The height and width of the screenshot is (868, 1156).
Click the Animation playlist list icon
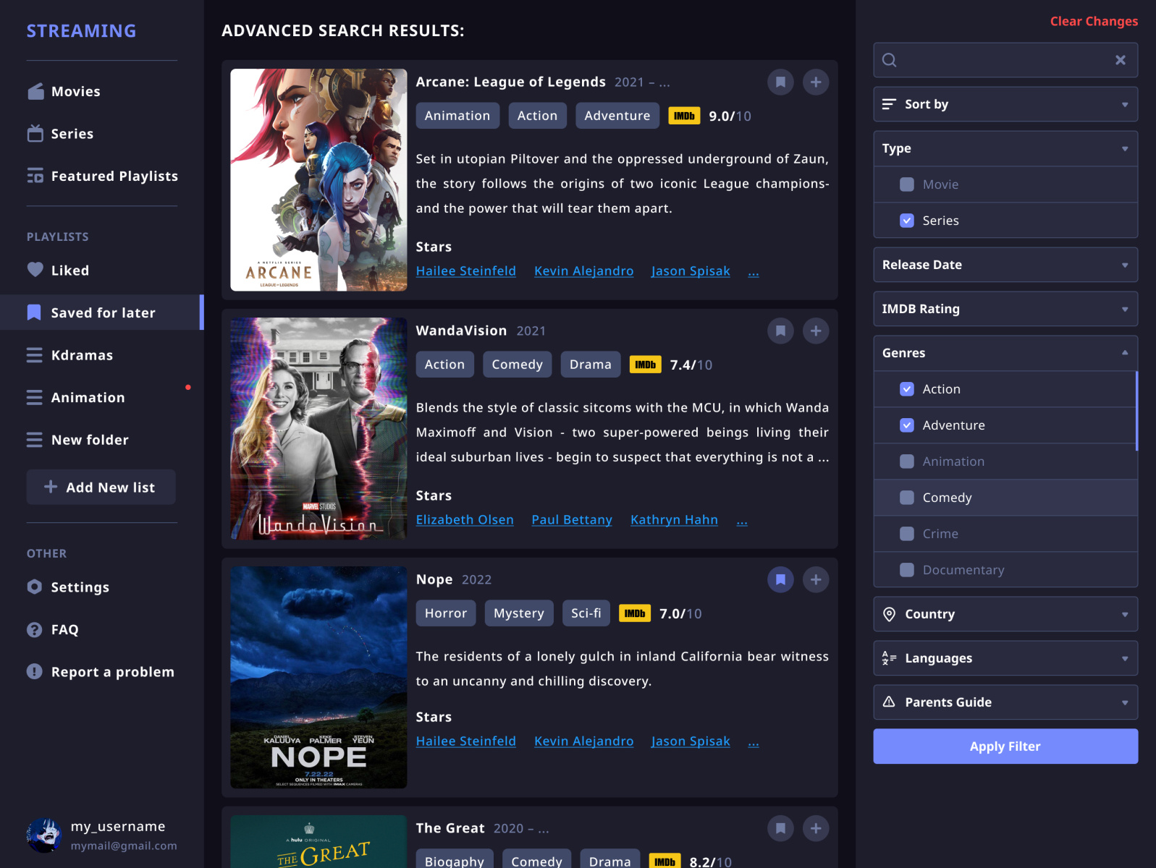(x=35, y=397)
